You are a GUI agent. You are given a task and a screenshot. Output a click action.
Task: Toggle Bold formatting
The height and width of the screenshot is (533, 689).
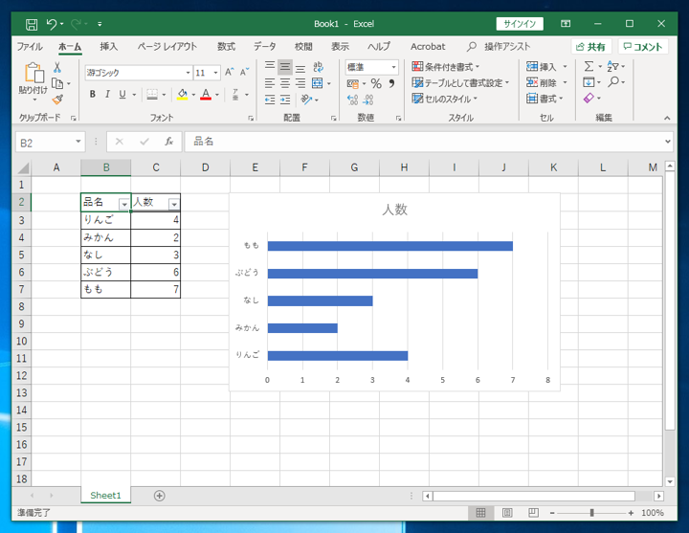click(92, 95)
